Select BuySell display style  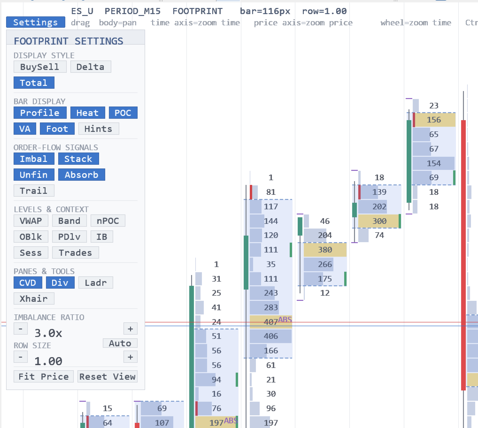(x=40, y=67)
